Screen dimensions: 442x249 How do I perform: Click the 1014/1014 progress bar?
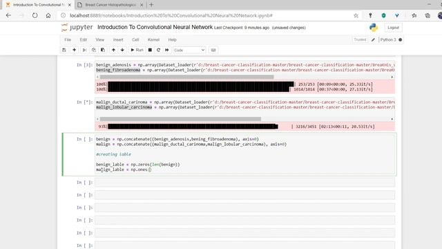pyautogui.click(x=199, y=89)
